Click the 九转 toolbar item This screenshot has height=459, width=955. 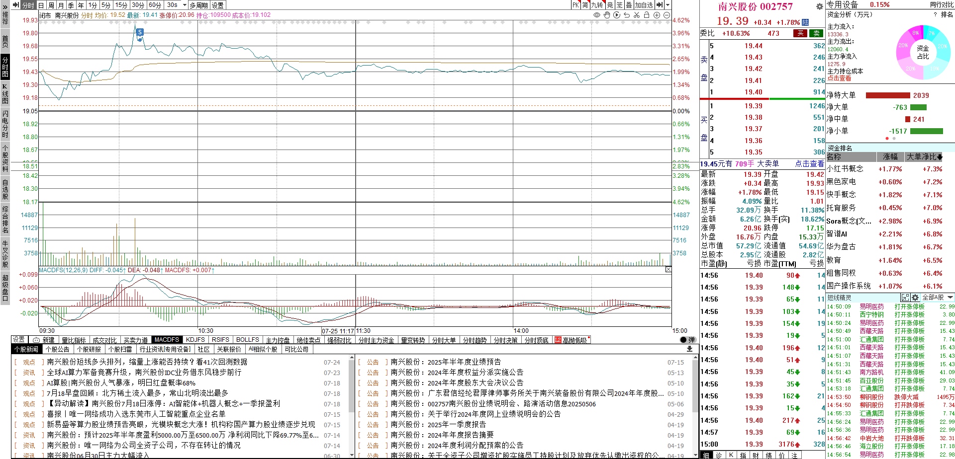click(597, 5)
